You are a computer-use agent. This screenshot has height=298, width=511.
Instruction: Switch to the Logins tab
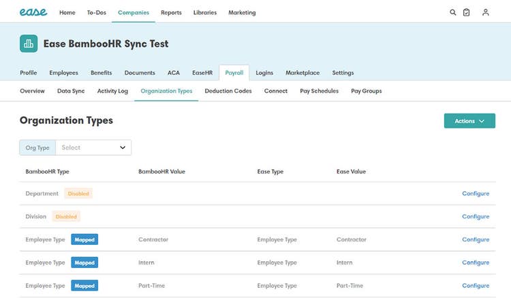(x=264, y=73)
